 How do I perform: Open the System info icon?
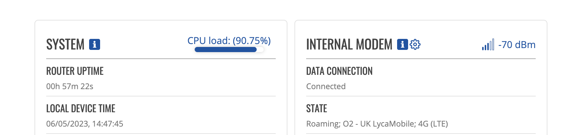[95, 44]
